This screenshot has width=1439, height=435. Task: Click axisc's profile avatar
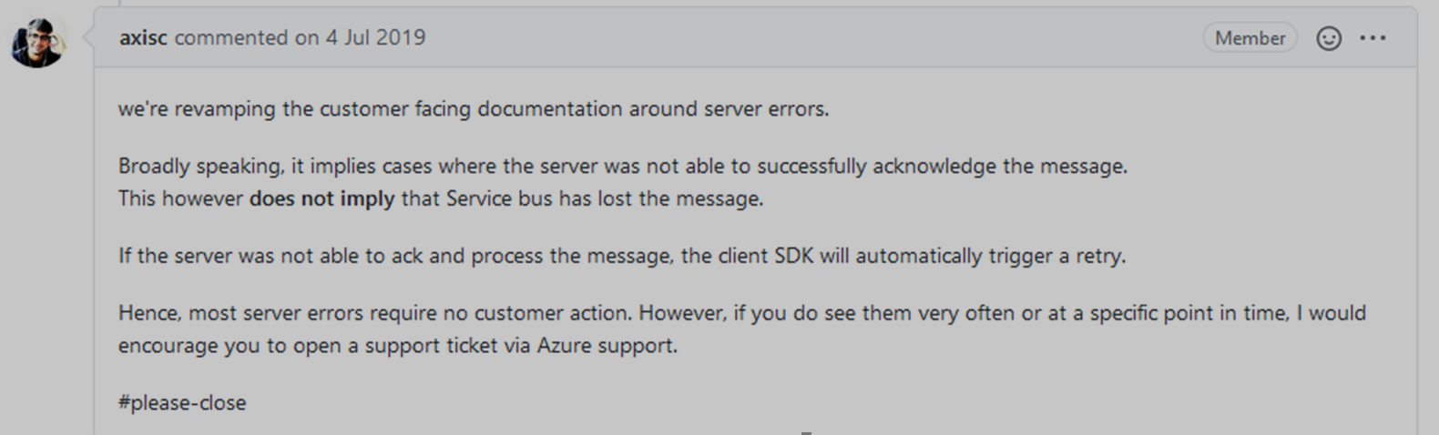(37, 42)
